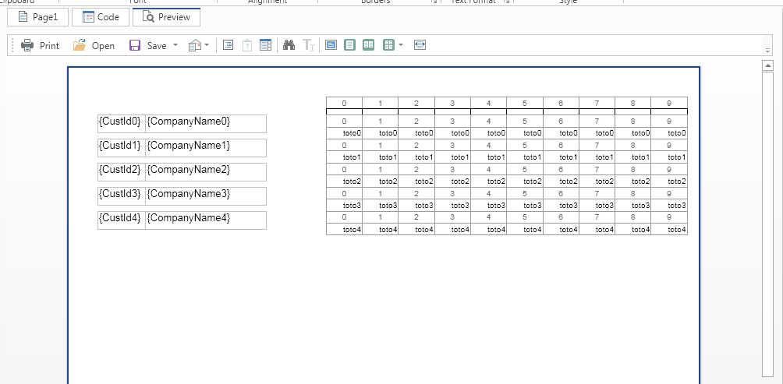
Task: Click the {CompanyName0} cell
Action: (206, 124)
